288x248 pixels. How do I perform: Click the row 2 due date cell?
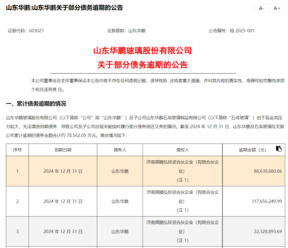(x=63, y=202)
